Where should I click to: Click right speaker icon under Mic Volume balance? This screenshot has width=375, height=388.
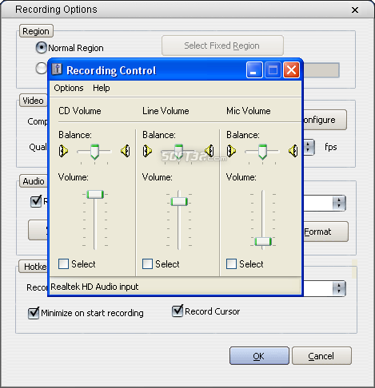point(293,151)
